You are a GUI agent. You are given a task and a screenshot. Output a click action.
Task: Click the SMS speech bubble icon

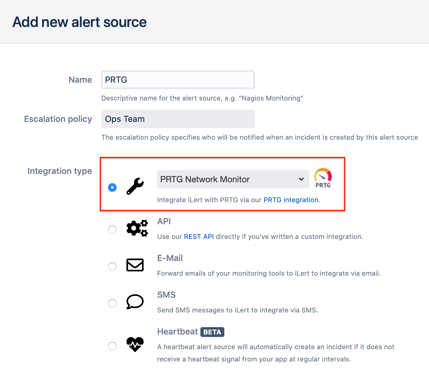point(135,302)
